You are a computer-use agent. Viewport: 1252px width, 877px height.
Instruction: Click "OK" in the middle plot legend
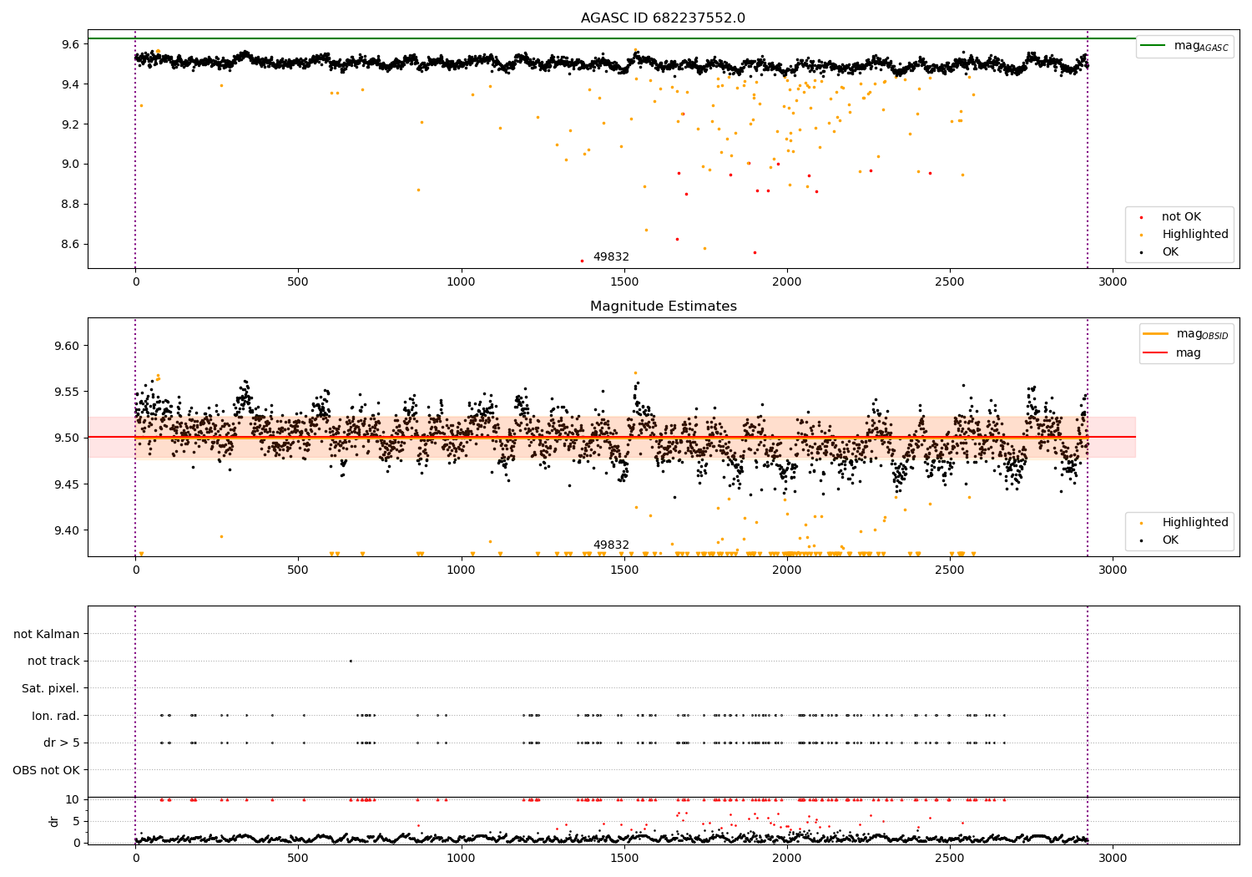(1170, 540)
